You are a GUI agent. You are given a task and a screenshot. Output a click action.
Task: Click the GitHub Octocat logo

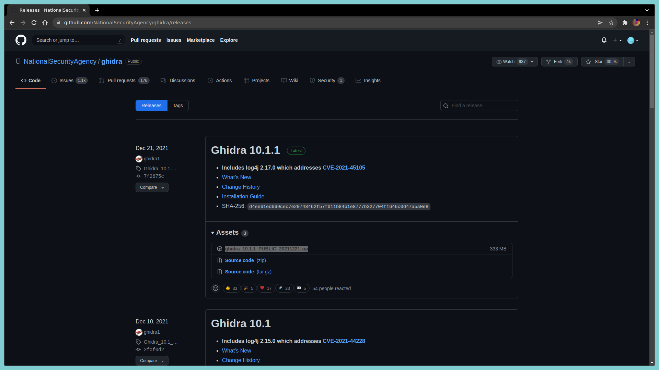pos(21,40)
